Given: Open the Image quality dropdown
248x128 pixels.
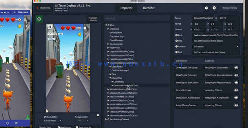Looking at the screenshot, I should click(81, 120).
